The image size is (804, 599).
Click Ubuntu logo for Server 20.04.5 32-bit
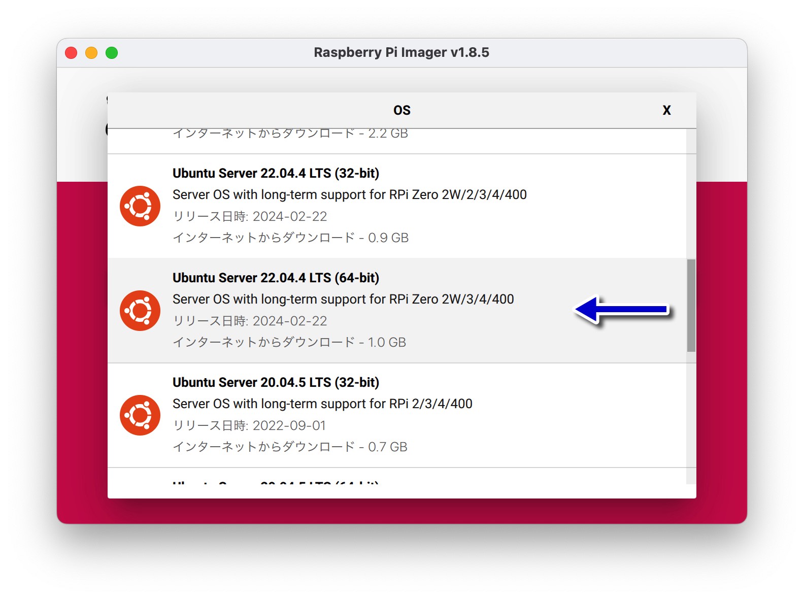click(140, 415)
